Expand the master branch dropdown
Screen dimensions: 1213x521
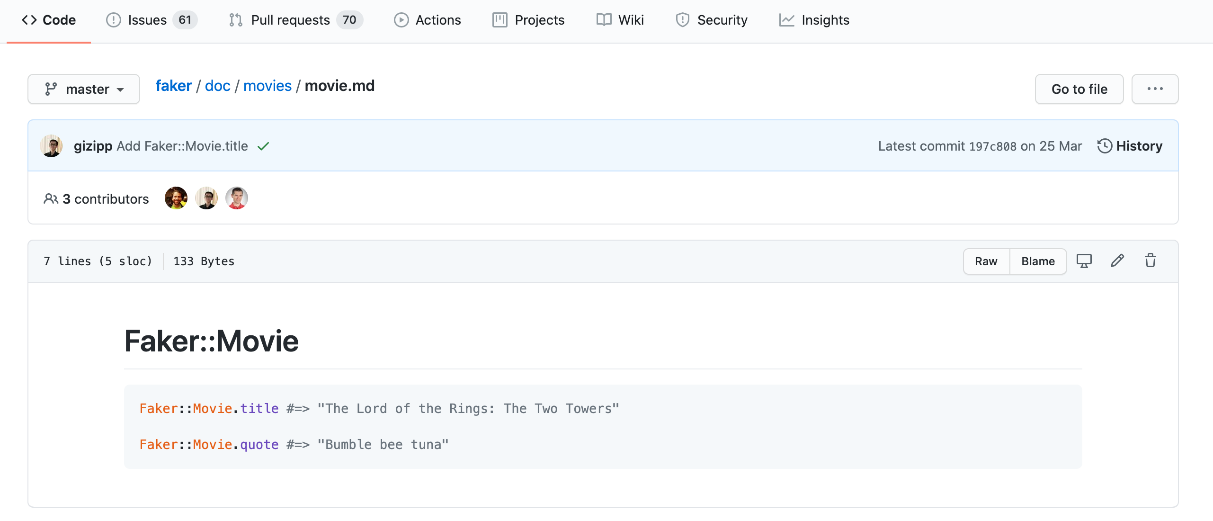click(x=84, y=89)
